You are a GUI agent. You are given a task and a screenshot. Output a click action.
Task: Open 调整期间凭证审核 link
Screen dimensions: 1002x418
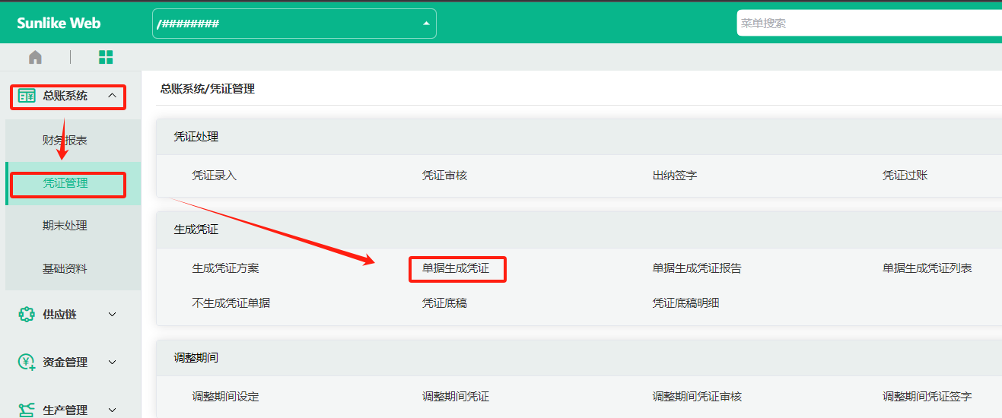[x=697, y=397]
